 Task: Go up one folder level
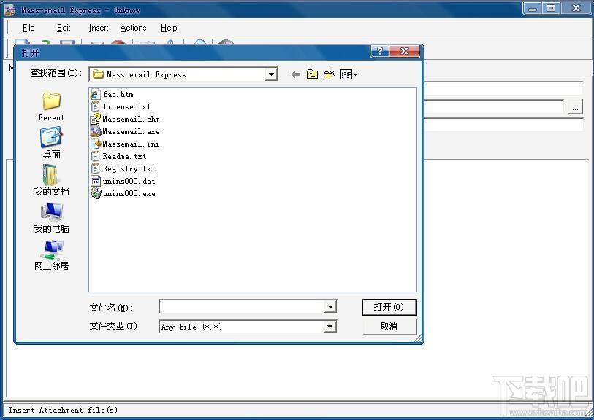(312, 74)
